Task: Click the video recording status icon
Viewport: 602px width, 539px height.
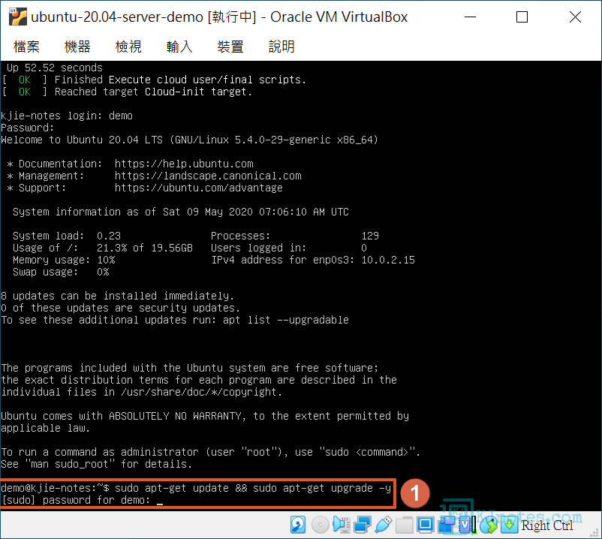Action: click(446, 525)
